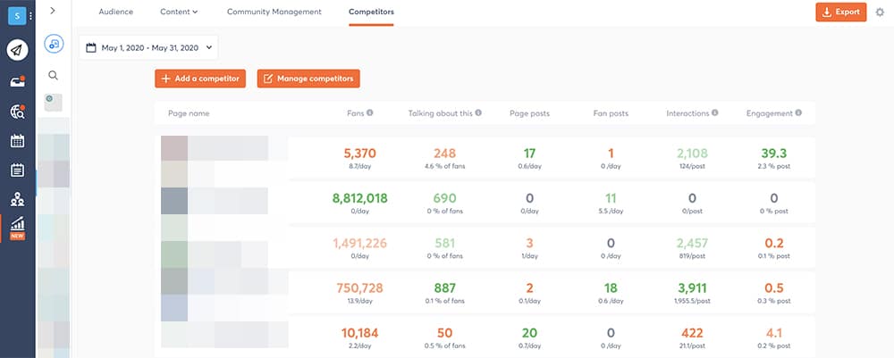Open the inbox icon in the sidebar
The width and height of the screenshot is (894, 358).
tap(17, 81)
